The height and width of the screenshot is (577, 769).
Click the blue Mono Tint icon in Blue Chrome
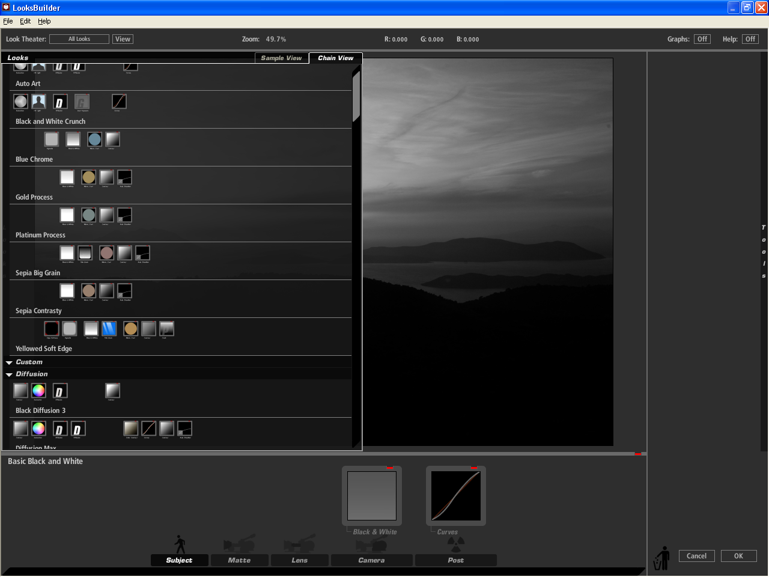94,139
